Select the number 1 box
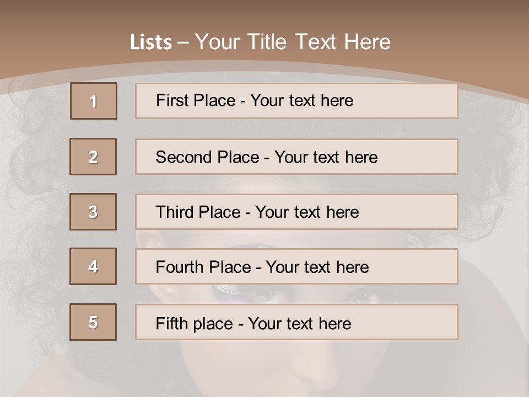The width and height of the screenshot is (529, 397). point(94,101)
